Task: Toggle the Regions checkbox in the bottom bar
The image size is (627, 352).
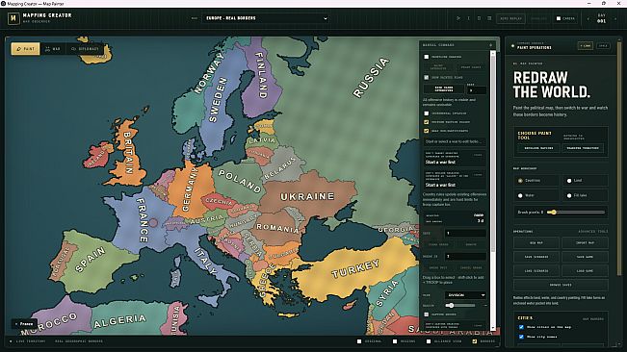Action: coord(395,341)
